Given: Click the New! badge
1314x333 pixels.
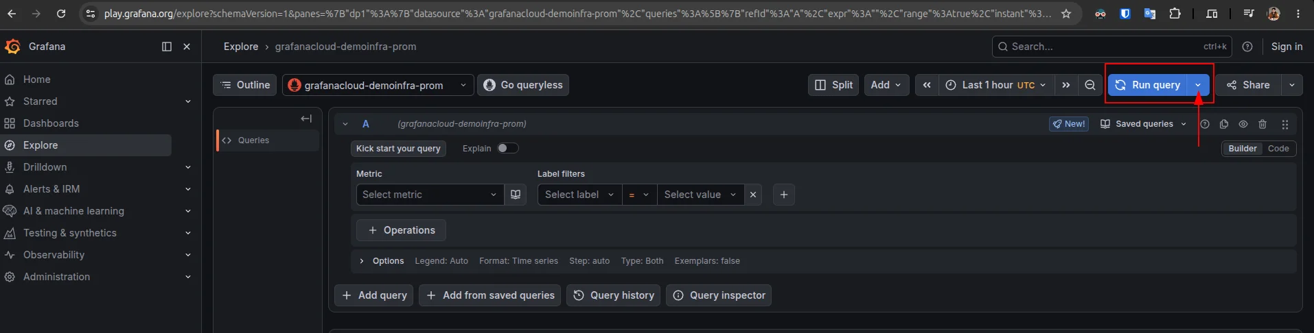Looking at the screenshot, I should [x=1069, y=124].
